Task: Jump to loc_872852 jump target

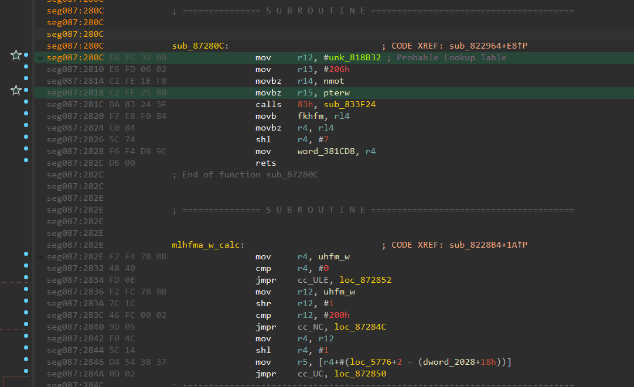Action: [x=366, y=280]
